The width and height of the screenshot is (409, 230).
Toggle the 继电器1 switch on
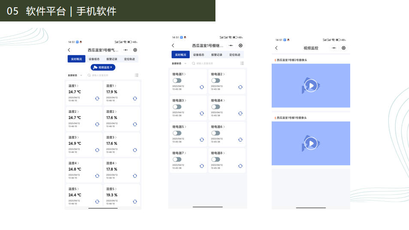point(177,81)
